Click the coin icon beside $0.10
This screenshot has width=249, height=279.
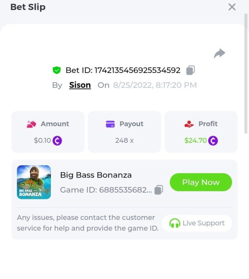[57, 141]
